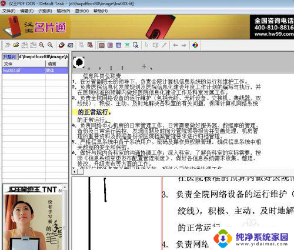The width and height of the screenshot is (294, 250).
Task: Click line 3 text 负责全院网络设备 in image pane
Action: 231,194
